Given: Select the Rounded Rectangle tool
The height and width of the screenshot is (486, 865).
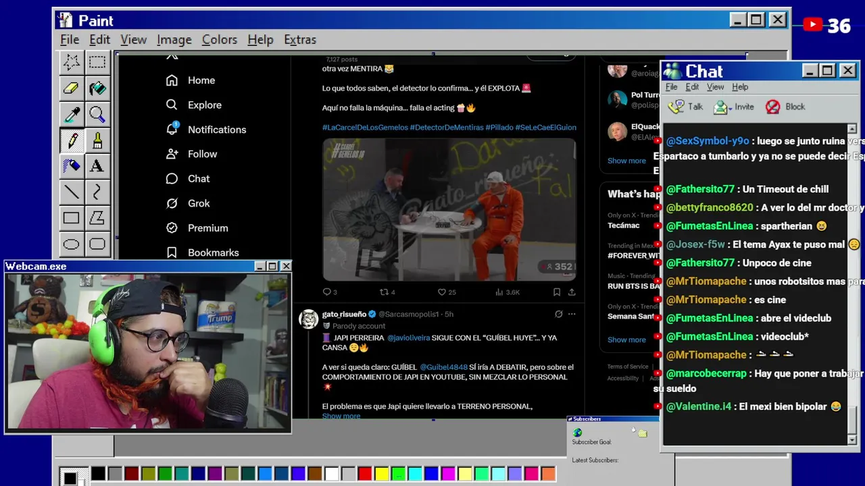Looking at the screenshot, I should [97, 244].
